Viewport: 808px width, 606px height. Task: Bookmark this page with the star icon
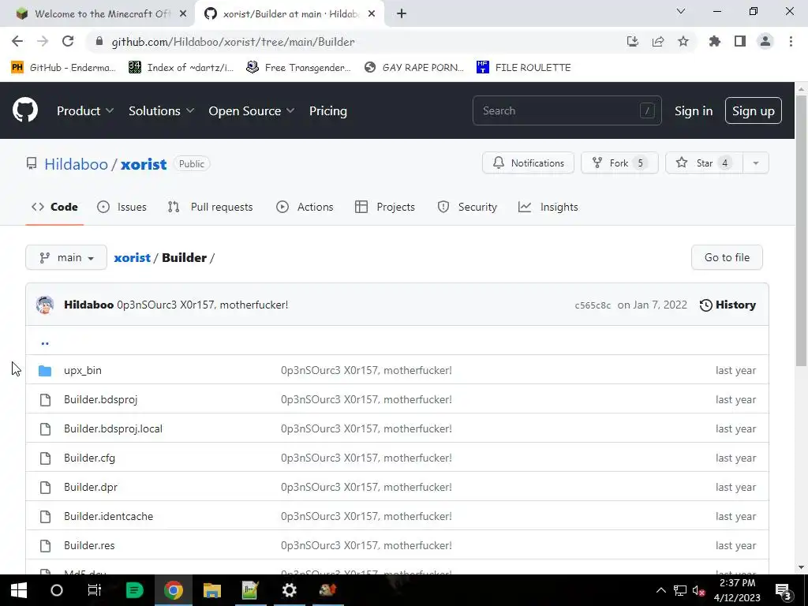(x=683, y=41)
